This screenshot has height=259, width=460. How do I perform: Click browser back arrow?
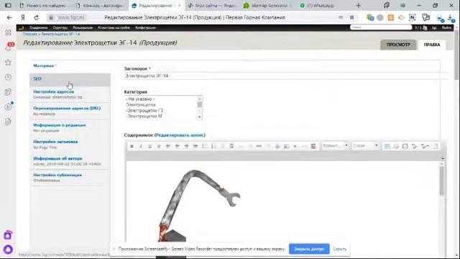9,17
